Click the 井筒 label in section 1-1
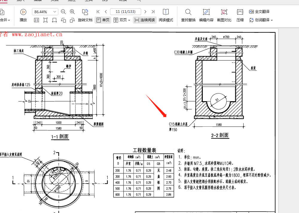Screen dimensions: 299x213 pyautogui.click(x=86, y=53)
